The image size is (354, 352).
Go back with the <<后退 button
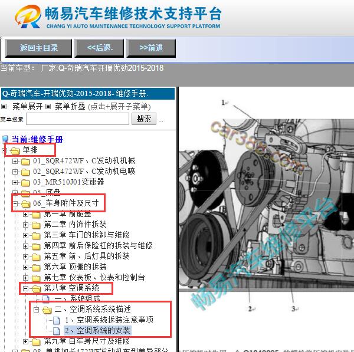pyautogui.click(x=99, y=48)
